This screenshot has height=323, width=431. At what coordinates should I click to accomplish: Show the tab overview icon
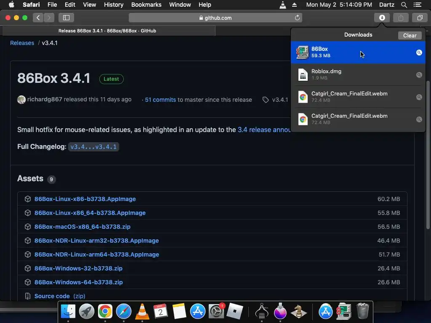420,18
